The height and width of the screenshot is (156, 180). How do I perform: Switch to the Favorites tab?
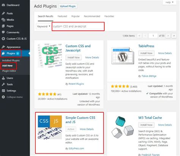pos(109,16)
